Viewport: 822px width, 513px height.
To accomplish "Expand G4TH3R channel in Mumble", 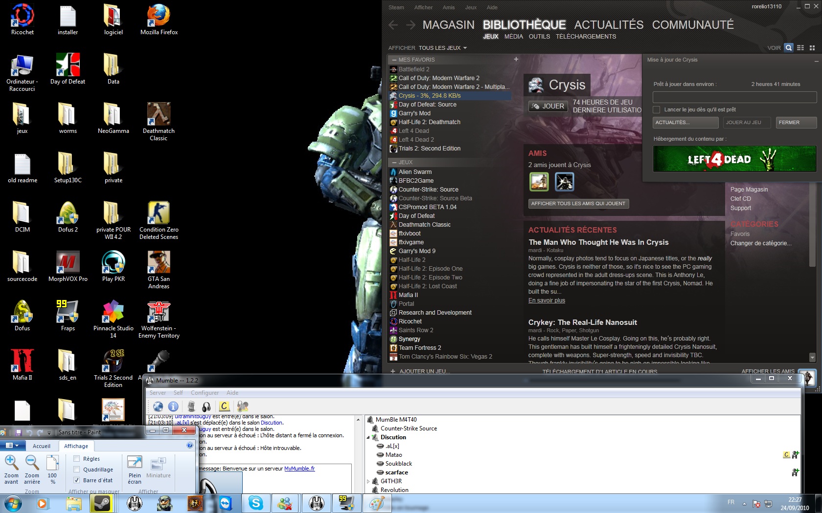I will pos(368,481).
